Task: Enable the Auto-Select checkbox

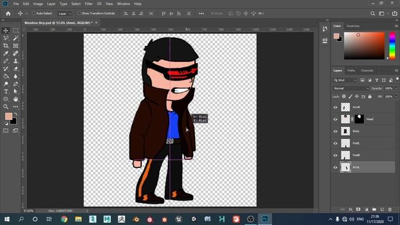Action: point(34,13)
